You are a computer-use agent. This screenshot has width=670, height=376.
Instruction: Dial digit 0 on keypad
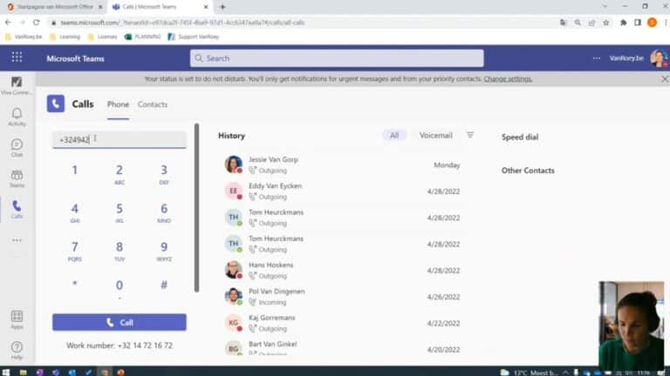coord(120,287)
